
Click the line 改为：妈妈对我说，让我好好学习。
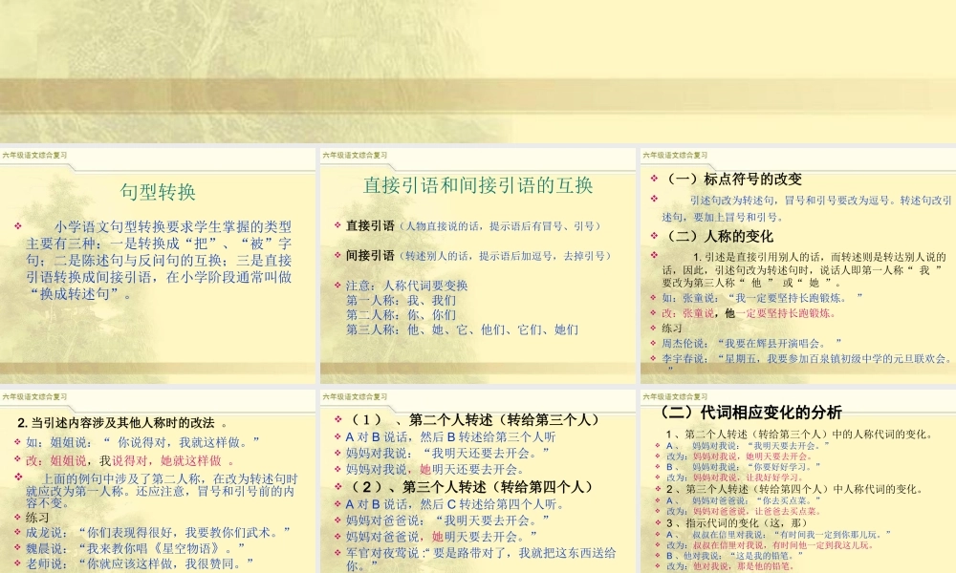(735, 477)
